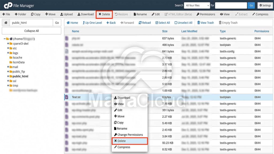Click the home icon beside the path field
The width and height of the screenshot is (274, 154).
pos(6,23)
